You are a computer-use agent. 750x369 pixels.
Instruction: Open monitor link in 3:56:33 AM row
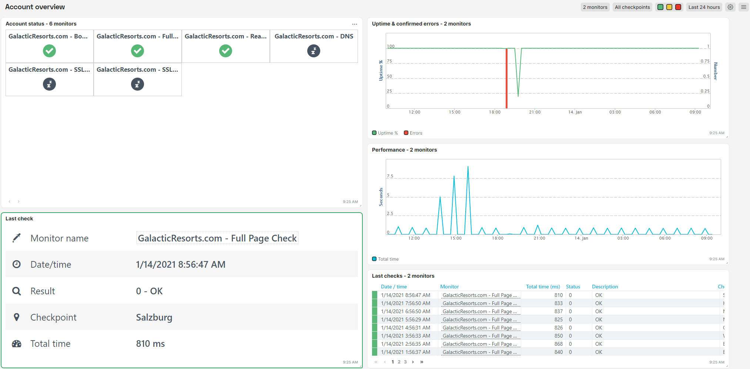point(480,336)
